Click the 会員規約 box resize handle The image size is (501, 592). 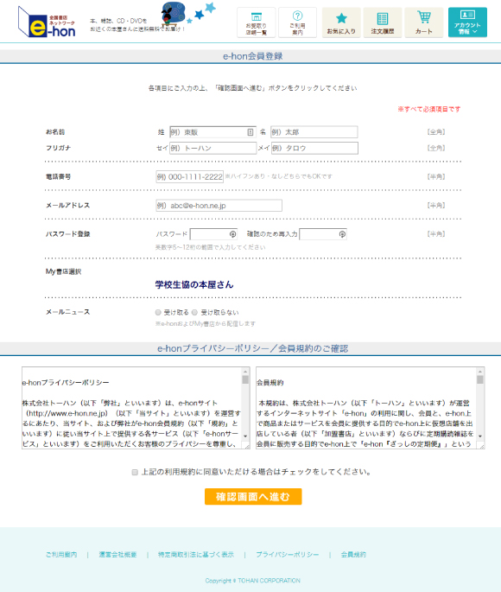482,446
